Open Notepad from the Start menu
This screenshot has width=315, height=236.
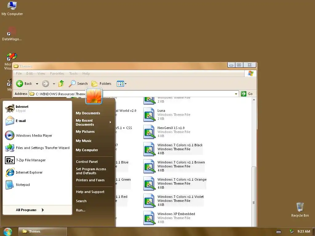[37, 185]
